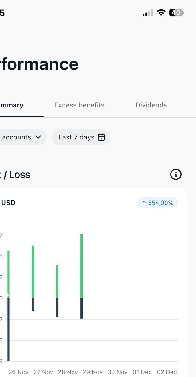Tap the up arrow in the 554,00% badge
This screenshot has width=196, height=377.
click(144, 203)
